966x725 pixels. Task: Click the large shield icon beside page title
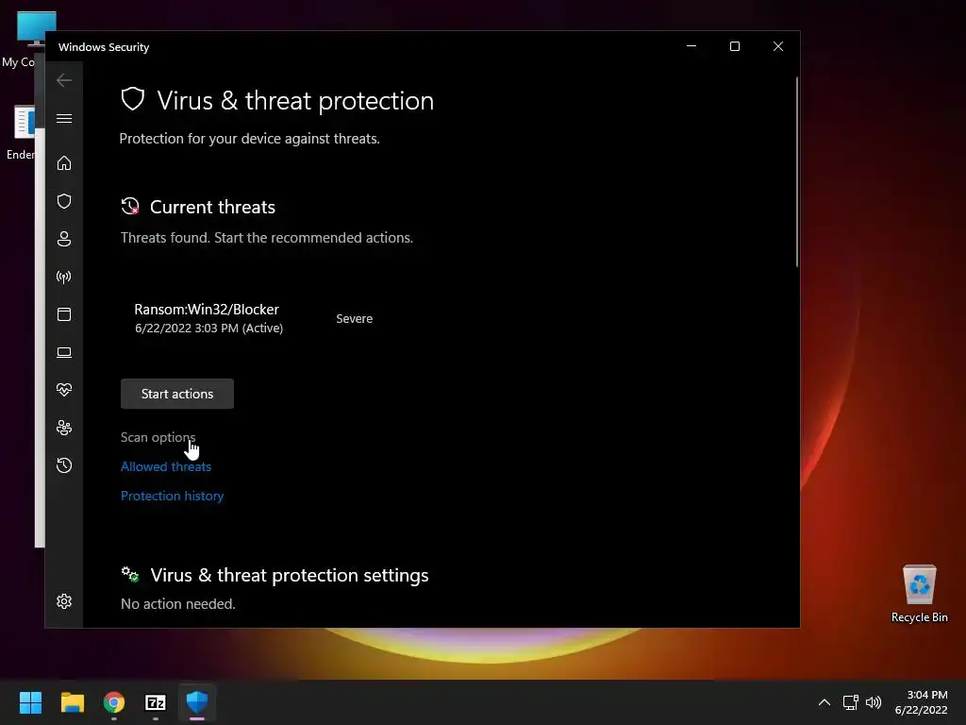coord(132,99)
